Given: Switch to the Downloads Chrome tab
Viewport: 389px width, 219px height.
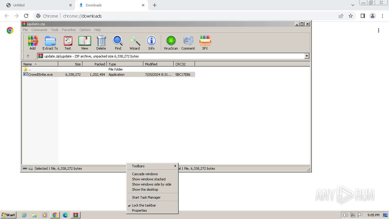Looking at the screenshot, I should click(x=111, y=5).
